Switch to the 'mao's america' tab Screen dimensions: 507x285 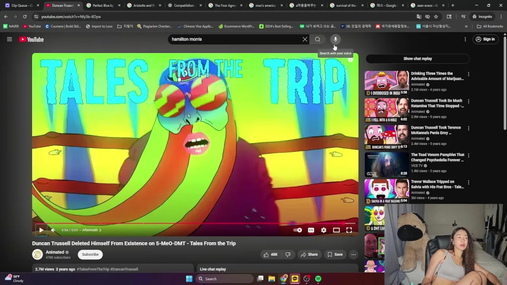265,6
